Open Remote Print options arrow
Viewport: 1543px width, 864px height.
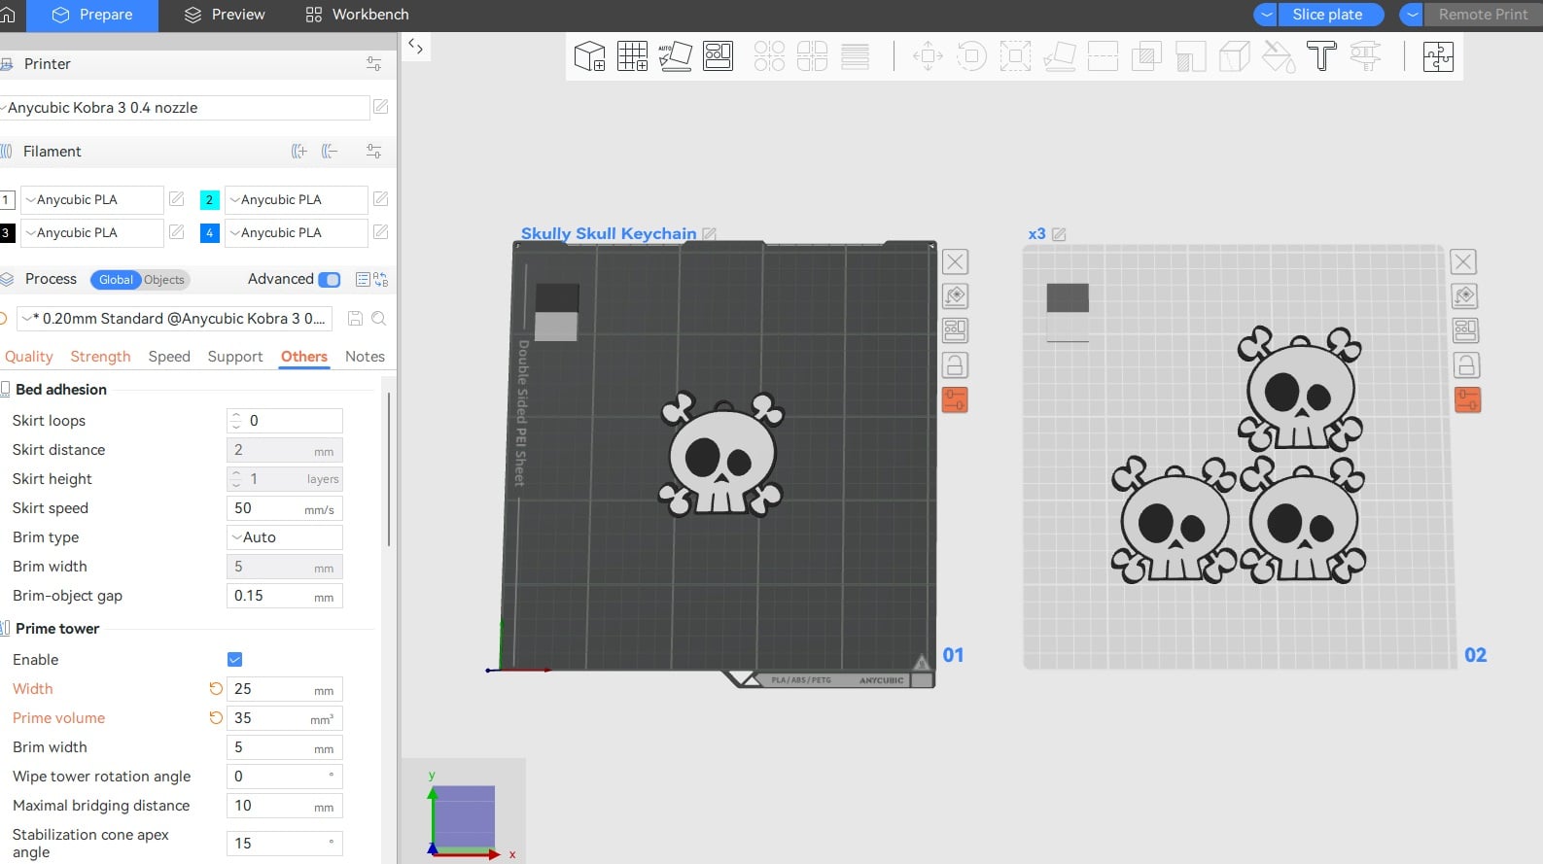click(x=1412, y=15)
